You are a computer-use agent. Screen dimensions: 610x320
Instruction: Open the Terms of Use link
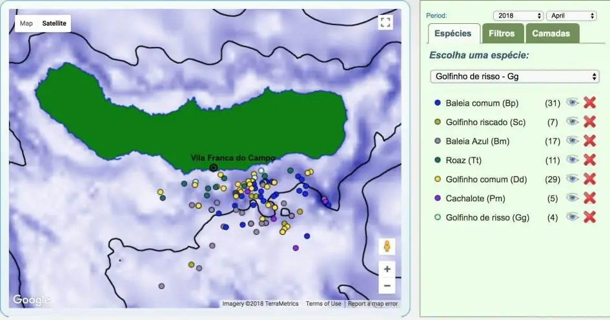click(x=323, y=304)
